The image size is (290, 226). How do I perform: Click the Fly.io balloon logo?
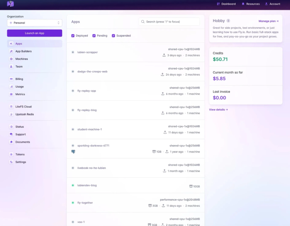(x=10, y=4)
